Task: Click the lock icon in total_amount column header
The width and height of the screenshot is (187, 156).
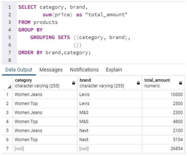Action: (x=181, y=83)
